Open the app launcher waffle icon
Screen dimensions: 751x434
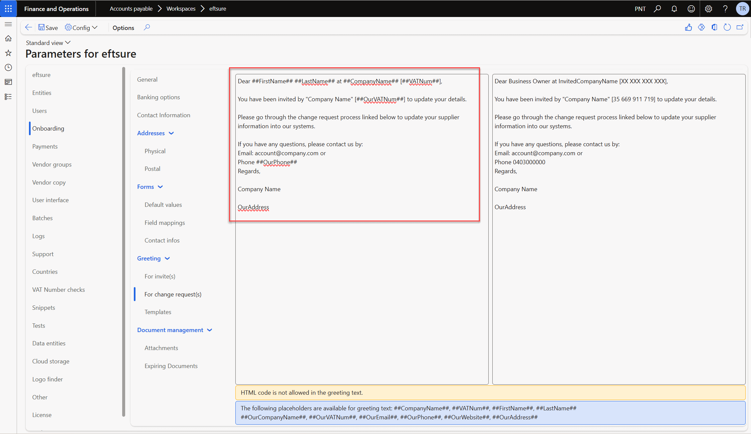pyautogui.click(x=8, y=9)
